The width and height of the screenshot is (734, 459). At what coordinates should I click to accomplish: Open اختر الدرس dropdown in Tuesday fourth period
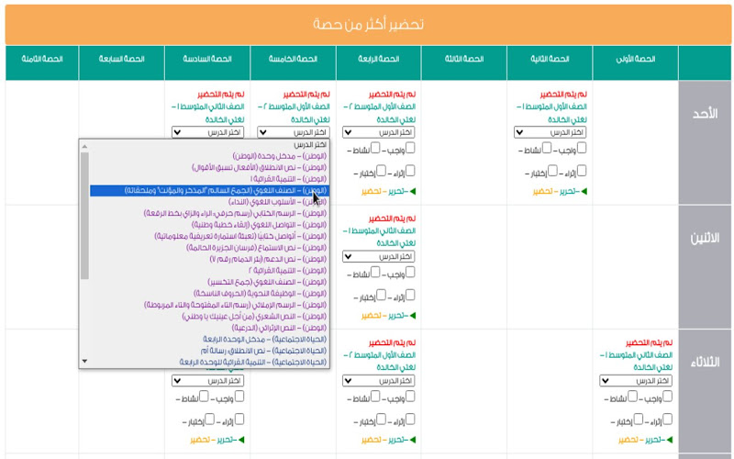[379, 381]
